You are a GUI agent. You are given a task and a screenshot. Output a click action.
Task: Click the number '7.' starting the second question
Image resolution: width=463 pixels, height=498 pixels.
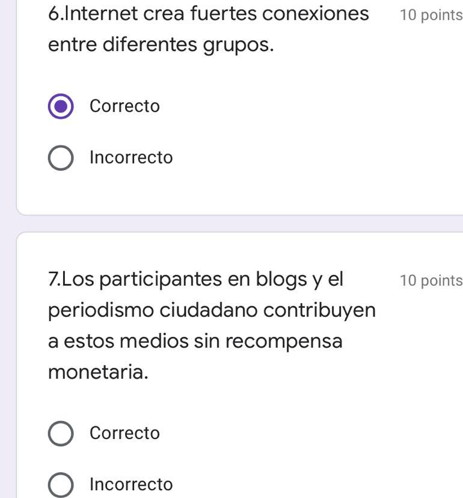point(54,280)
